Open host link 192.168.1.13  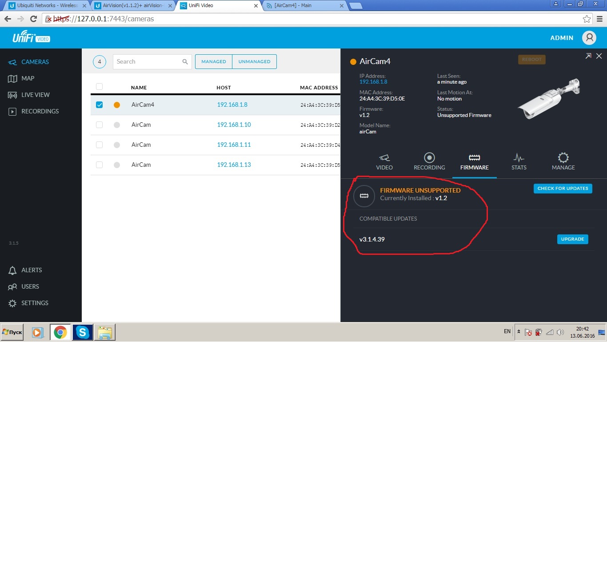[234, 165]
